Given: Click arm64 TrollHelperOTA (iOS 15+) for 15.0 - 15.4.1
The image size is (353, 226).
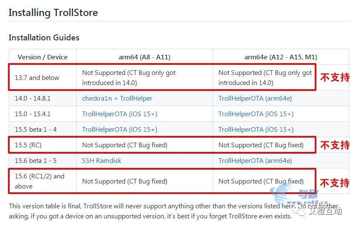Looking at the screenshot, I should coord(119,114).
